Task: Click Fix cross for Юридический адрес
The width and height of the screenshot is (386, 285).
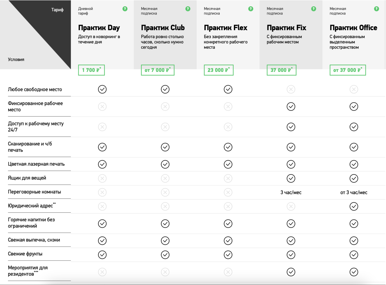Action: (291, 206)
